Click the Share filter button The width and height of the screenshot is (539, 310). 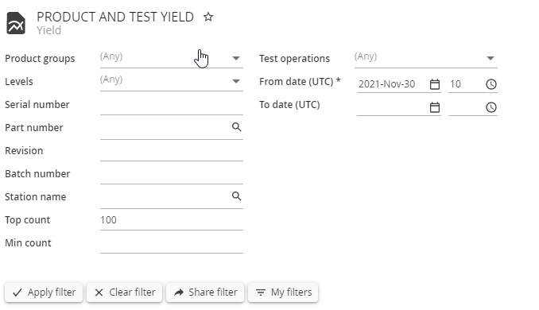205,293
